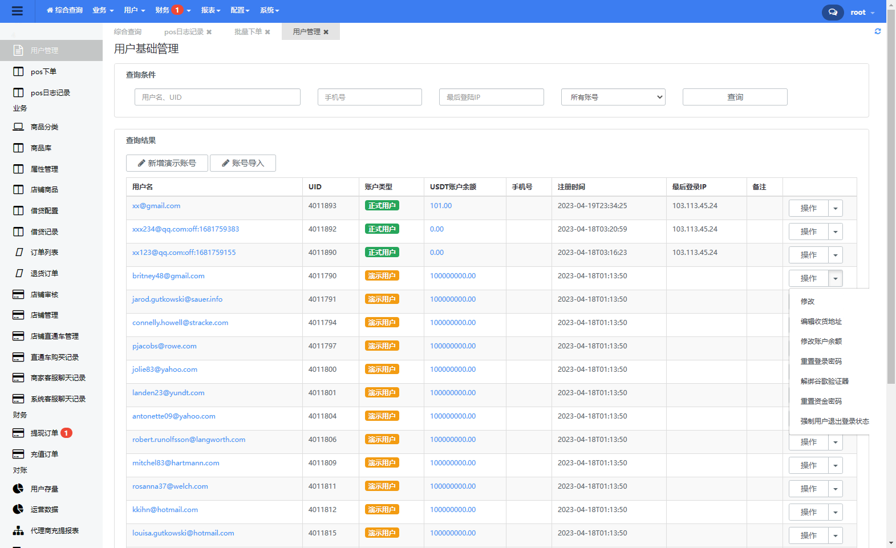Open 借贷配置 in the sidebar
896x548 pixels.
click(51, 210)
